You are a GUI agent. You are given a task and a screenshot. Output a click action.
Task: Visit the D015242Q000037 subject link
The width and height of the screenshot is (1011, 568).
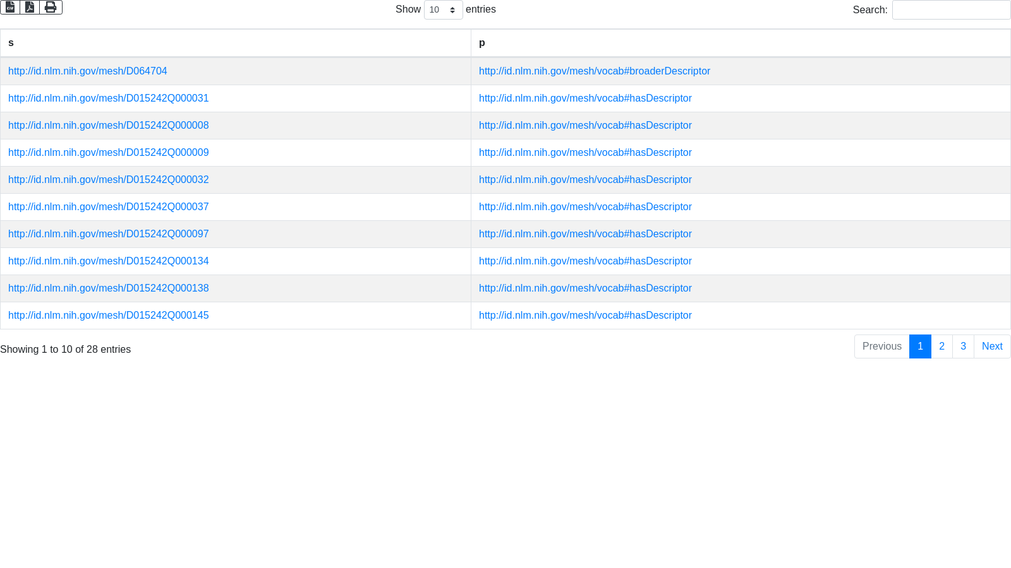[108, 207]
